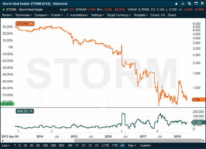Open the Period dropdown

(7, 15)
